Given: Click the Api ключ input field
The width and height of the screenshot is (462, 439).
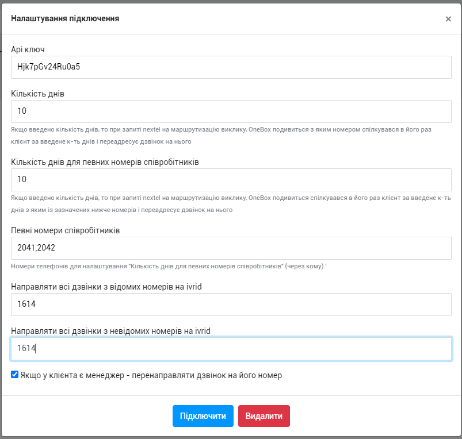Looking at the screenshot, I should coord(231,67).
